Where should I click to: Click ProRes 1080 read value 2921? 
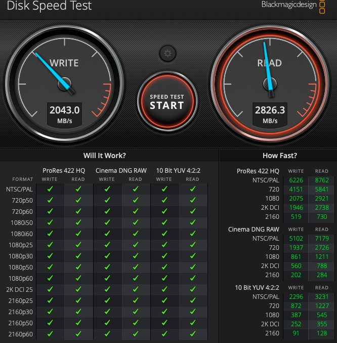point(322,199)
